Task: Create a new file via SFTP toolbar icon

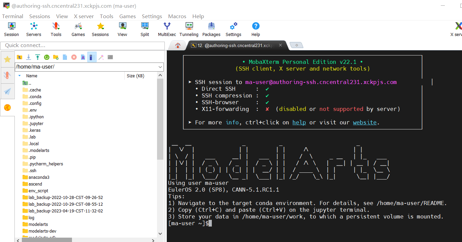Action: point(65,57)
